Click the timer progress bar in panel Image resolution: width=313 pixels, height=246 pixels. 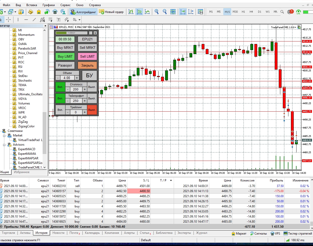pos(72,33)
